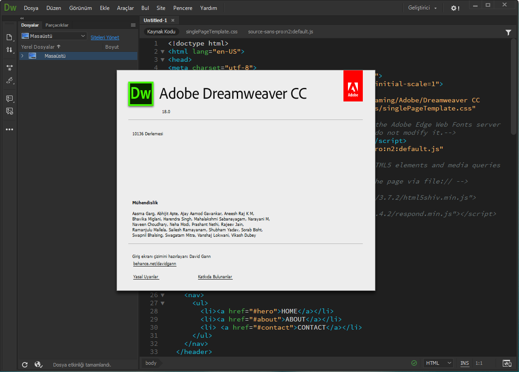Open the File Management arrows icon
The image size is (519, 372).
(x=9, y=50)
